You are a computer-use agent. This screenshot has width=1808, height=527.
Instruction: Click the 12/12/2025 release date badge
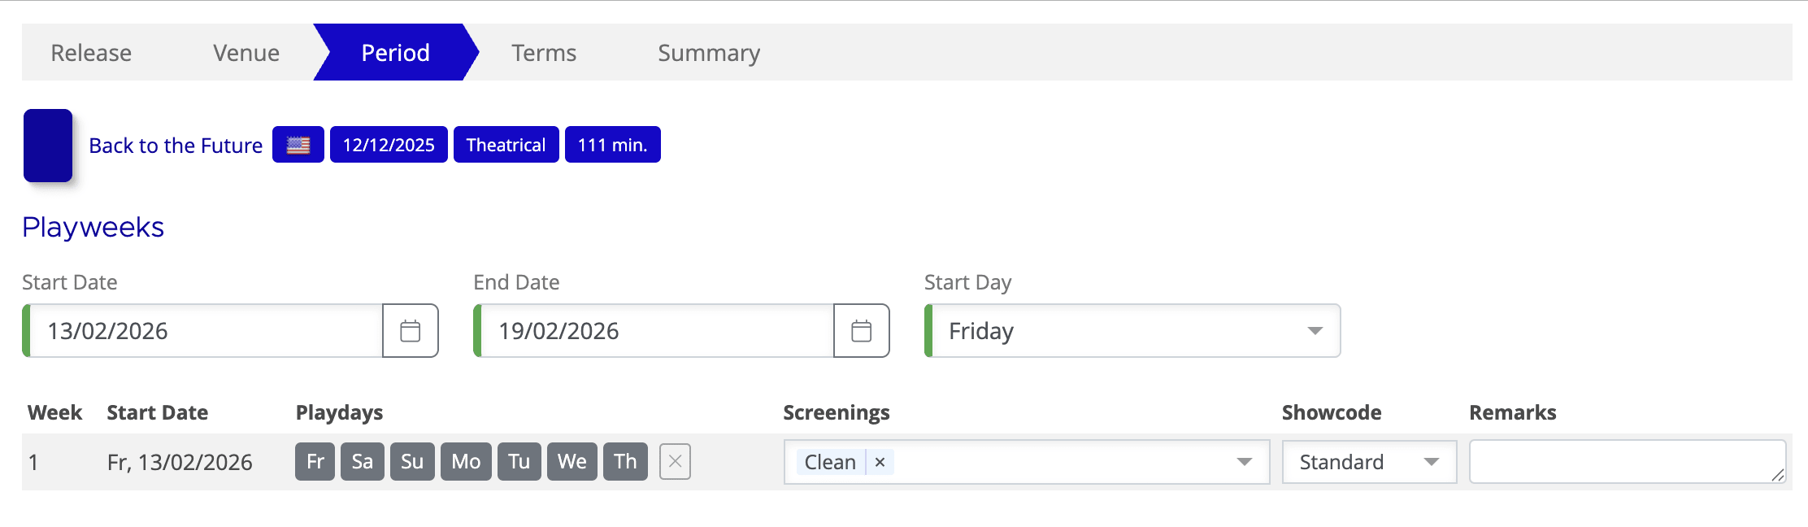tap(389, 144)
